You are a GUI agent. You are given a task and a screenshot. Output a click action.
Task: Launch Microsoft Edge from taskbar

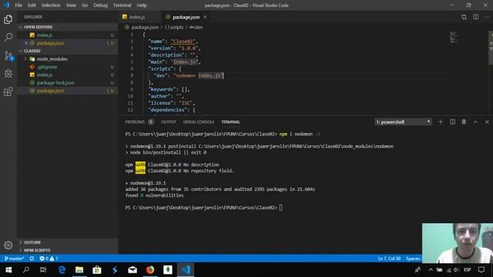(x=62, y=270)
